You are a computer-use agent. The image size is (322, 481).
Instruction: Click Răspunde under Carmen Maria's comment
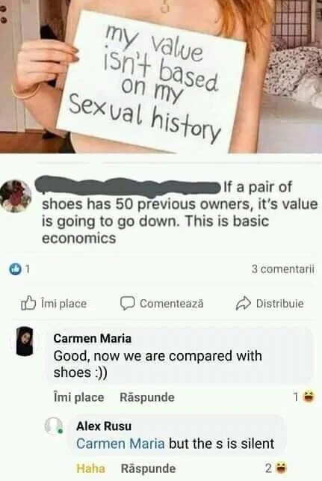[x=147, y=397]
